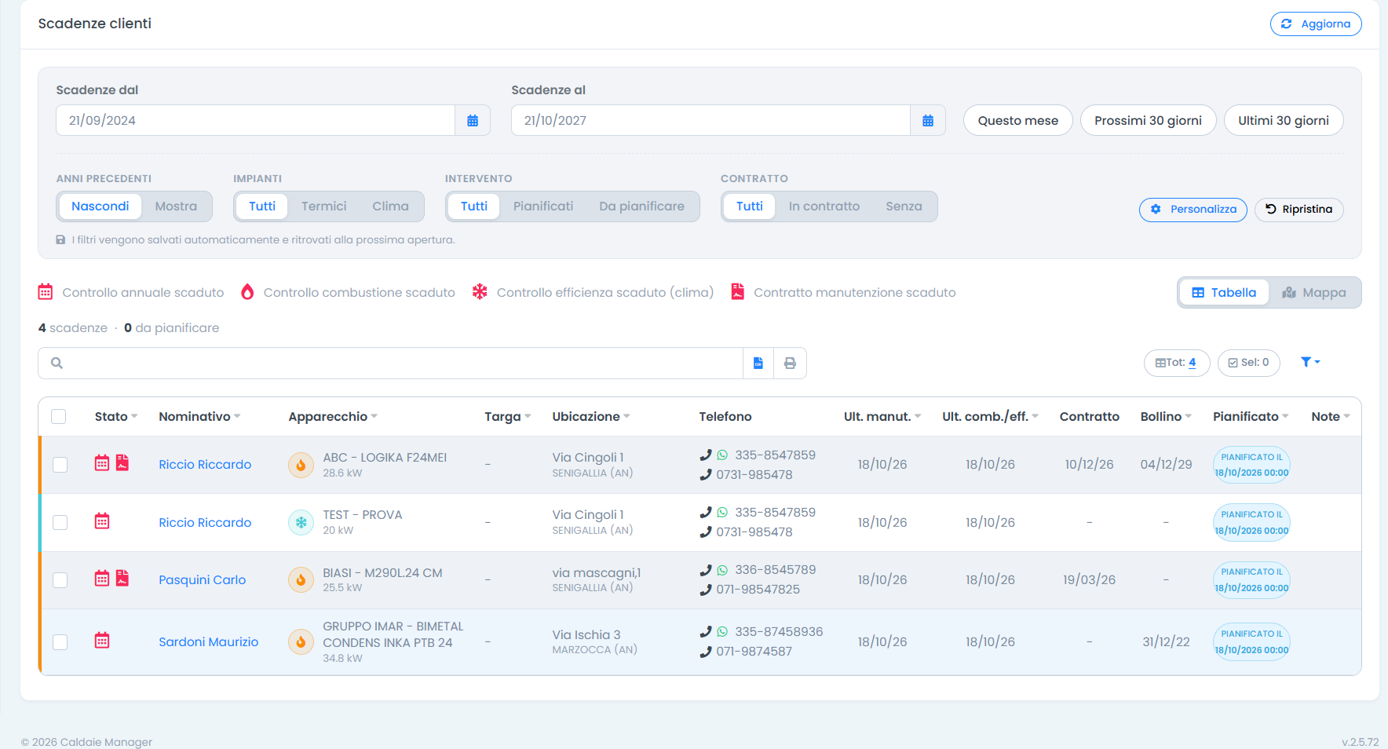Image resolution: width=1388 pixels, height=749 pixels.
Task: Click the Aggiorna refresh button
Action: click(x=1316, y=24)
